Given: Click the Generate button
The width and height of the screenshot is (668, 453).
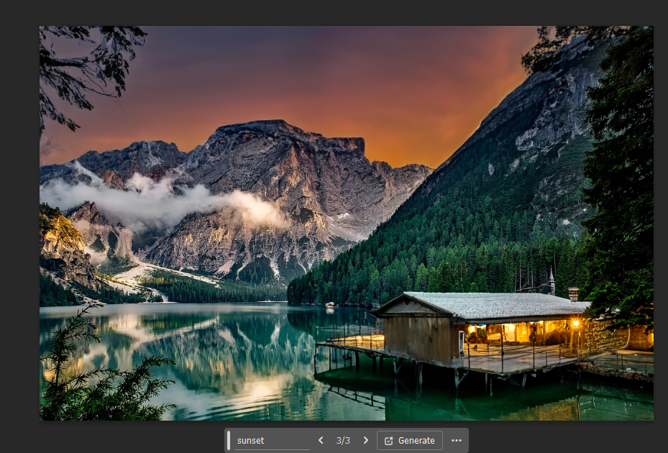Looking at the screenshot, I should (x=409, y=441).
